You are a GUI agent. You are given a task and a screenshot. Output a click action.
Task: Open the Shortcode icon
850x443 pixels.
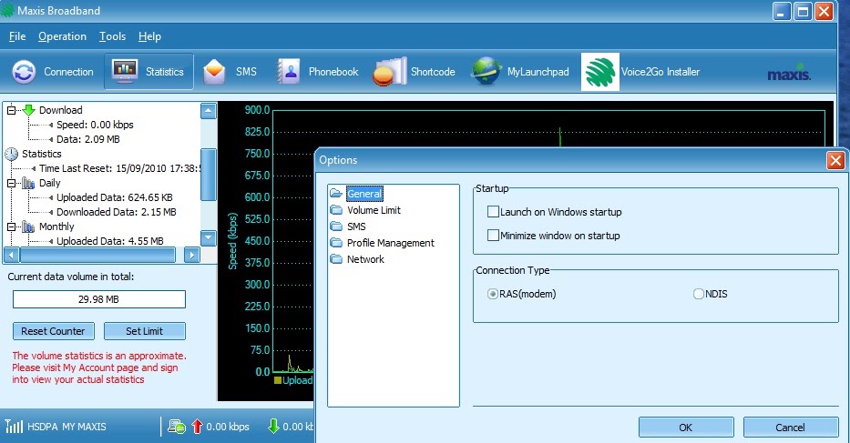[389, 72]
